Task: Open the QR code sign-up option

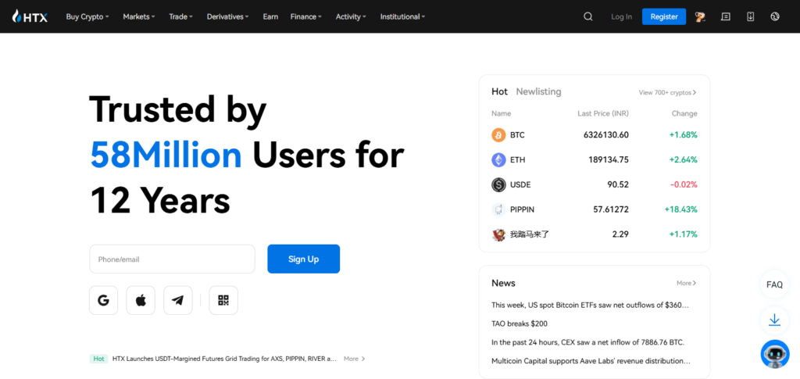Action: pyautogui.click(x=223, y=300)
